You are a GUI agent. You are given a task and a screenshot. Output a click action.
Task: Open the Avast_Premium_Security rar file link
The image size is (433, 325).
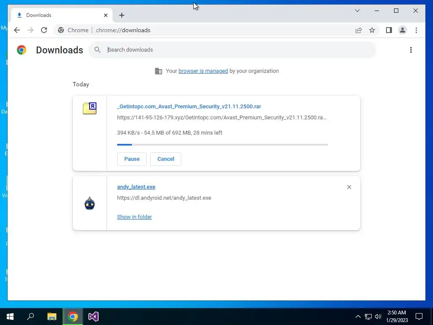[189, 106]
